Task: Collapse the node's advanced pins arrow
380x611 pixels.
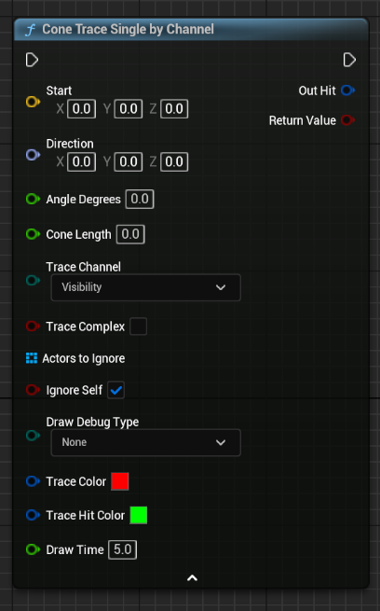Action: [192, 577]
